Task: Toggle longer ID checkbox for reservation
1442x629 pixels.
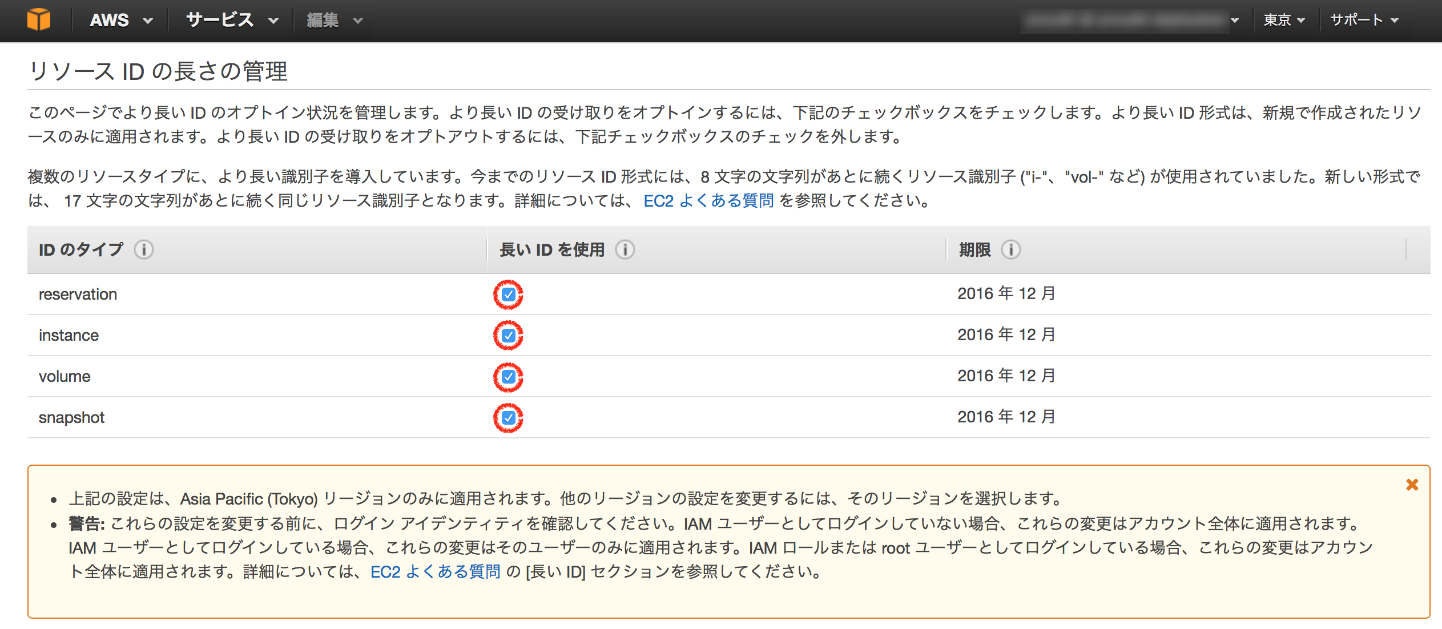Action: (x=508, y=295)
